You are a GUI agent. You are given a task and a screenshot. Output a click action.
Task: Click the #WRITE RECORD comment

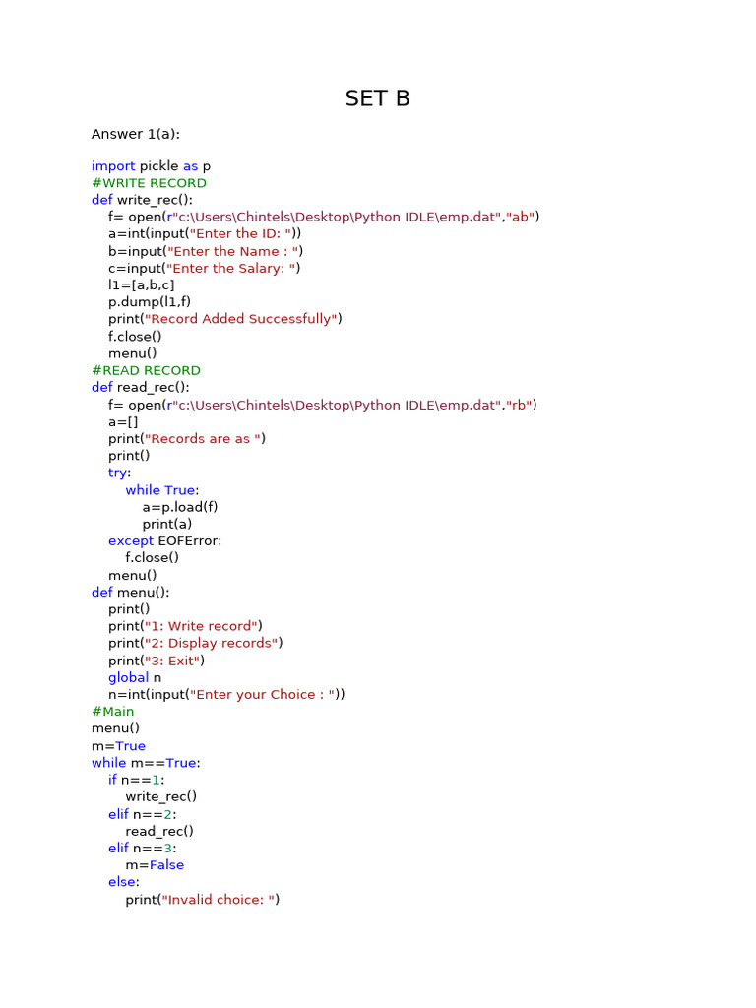[150, 183]
